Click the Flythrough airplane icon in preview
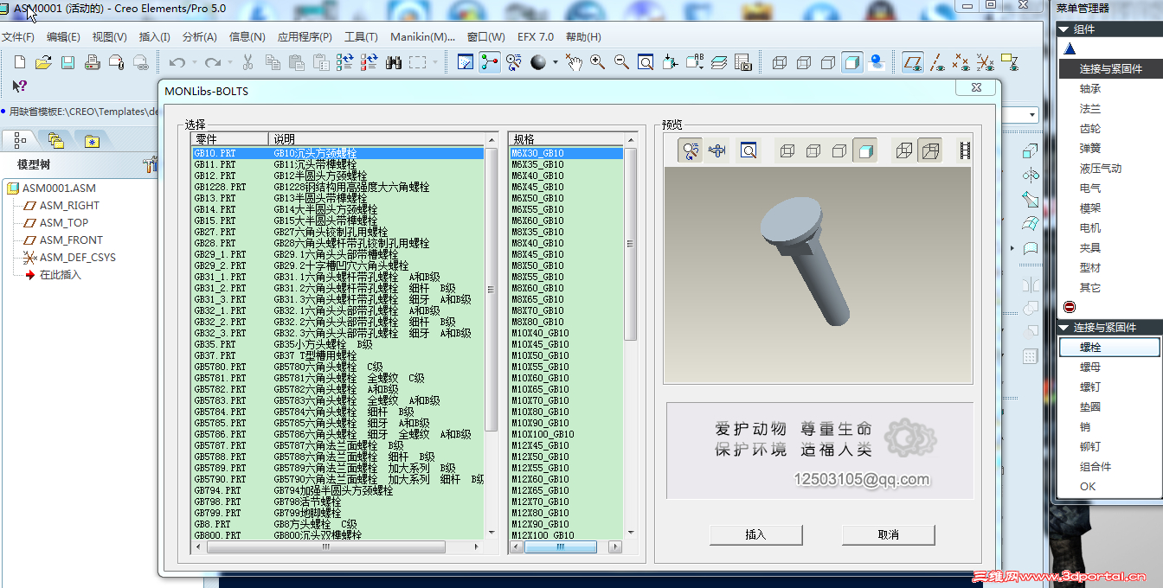 pyautogui.click(x=717, y=150)
